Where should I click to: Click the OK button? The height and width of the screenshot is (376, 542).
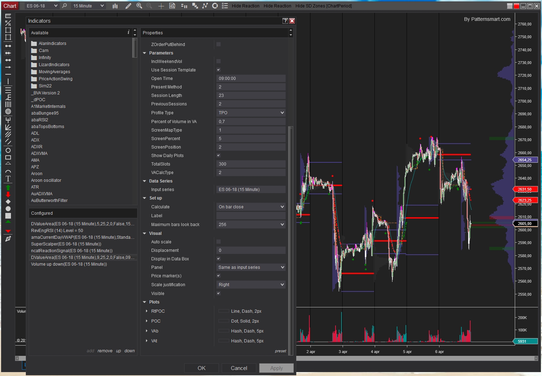[x=202, y=368]
